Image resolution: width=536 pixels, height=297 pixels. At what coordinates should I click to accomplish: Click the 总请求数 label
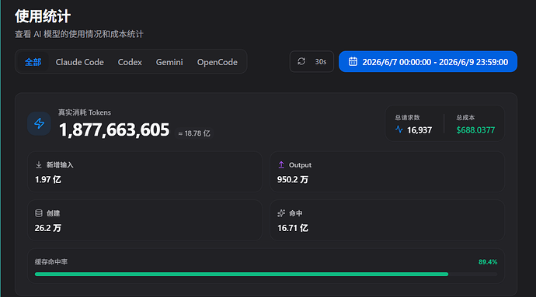tap(407, 117)
